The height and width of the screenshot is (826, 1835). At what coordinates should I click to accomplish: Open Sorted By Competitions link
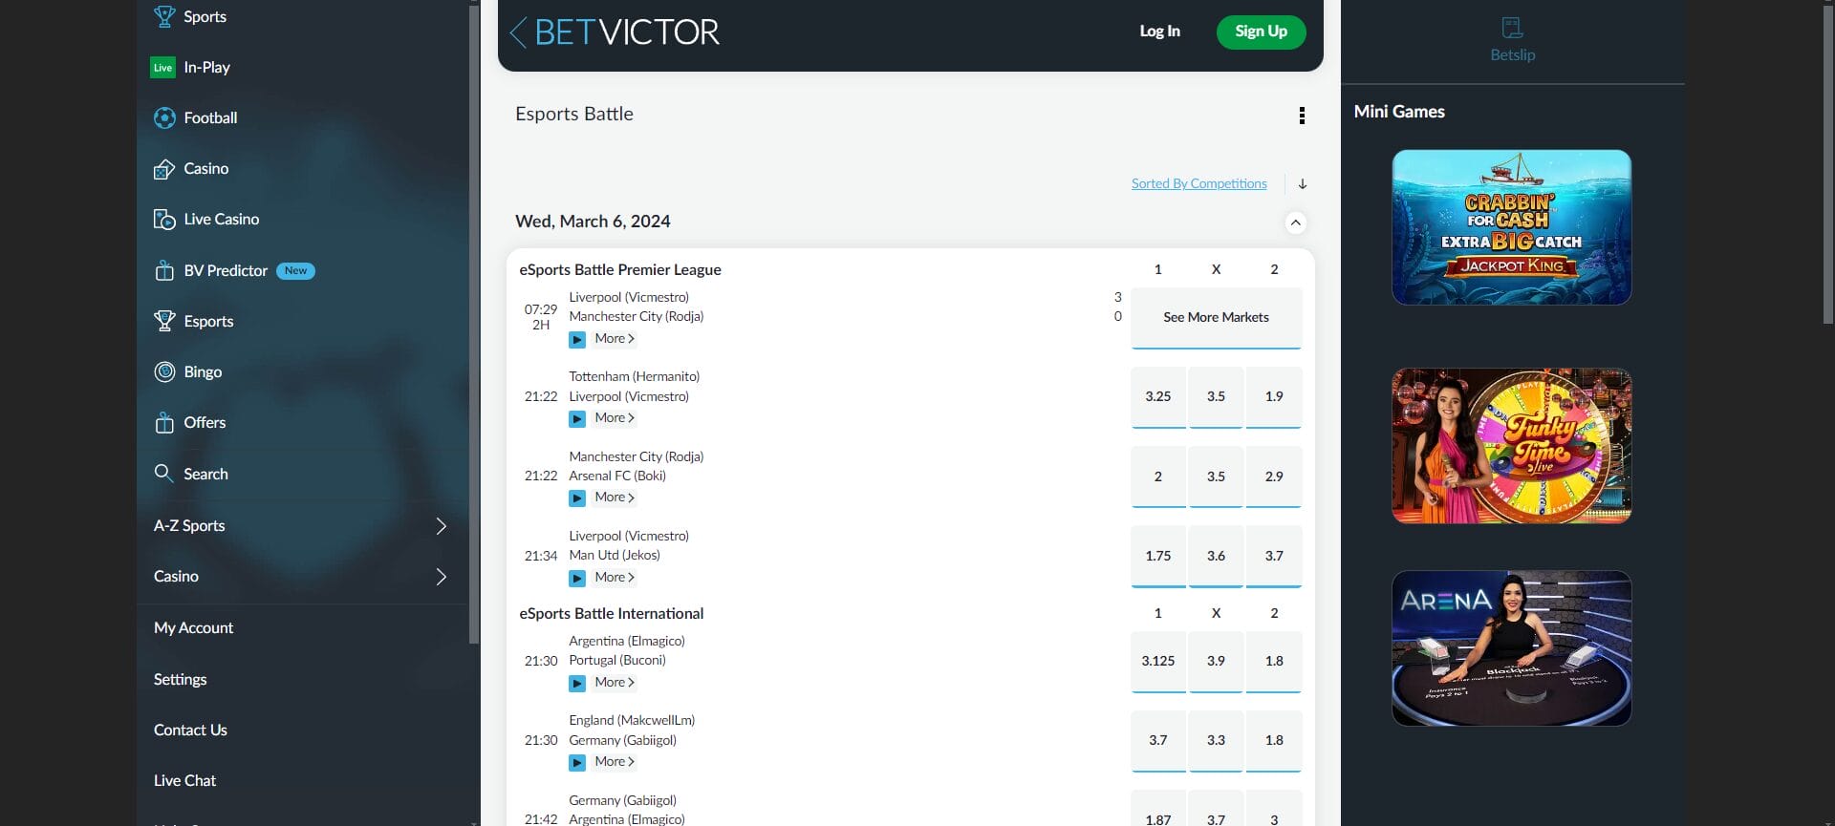point(1198,182)
